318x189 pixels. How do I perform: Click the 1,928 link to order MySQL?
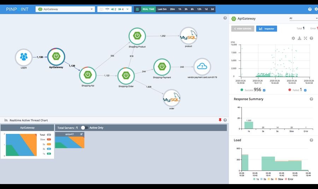149,87
